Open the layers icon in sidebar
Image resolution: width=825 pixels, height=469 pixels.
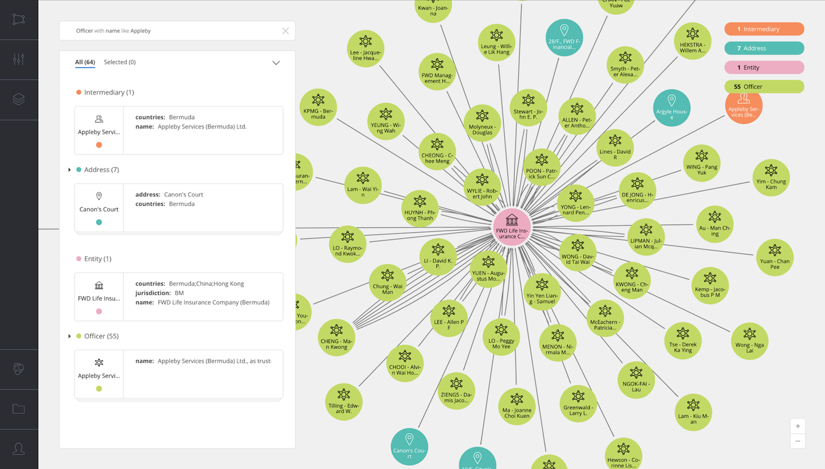click(x=19, y=99)
